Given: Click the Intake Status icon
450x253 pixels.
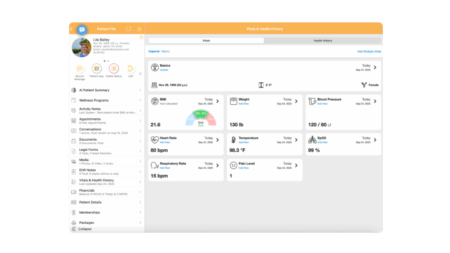Looking at the screenshot, I should [x=114, y=69].
